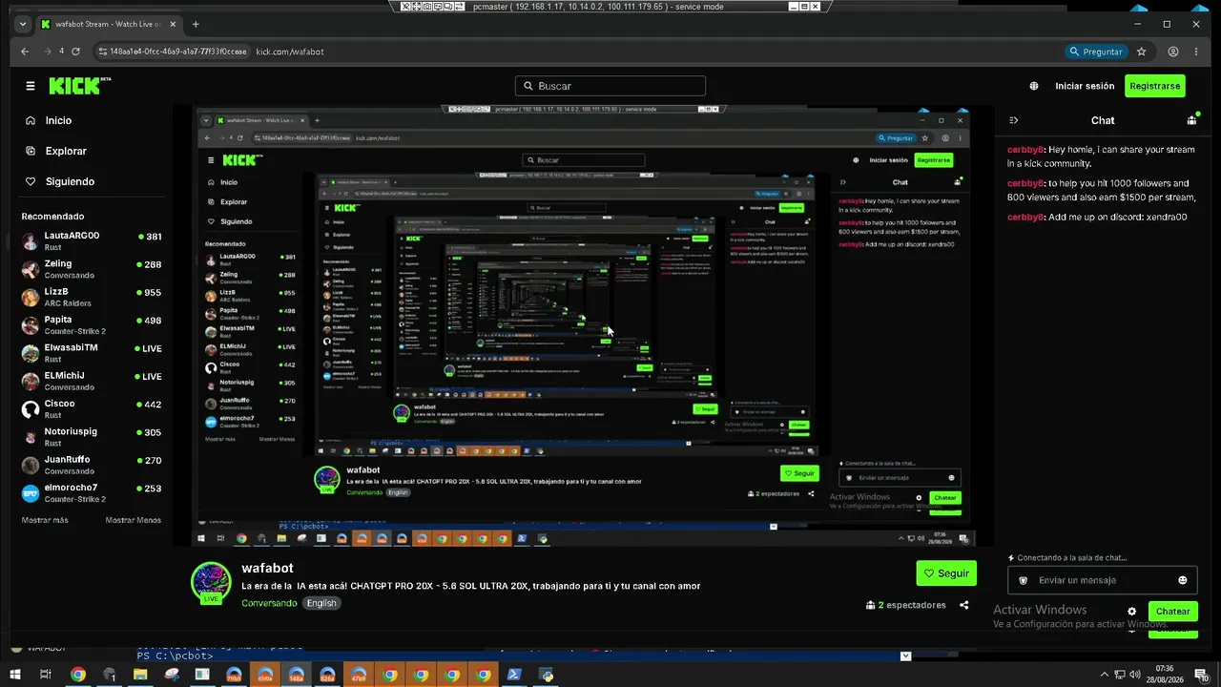Collapse the chat panel with arrow icon
Image resolution: width=1221 pixels, height=687 pixels.
1014,120
